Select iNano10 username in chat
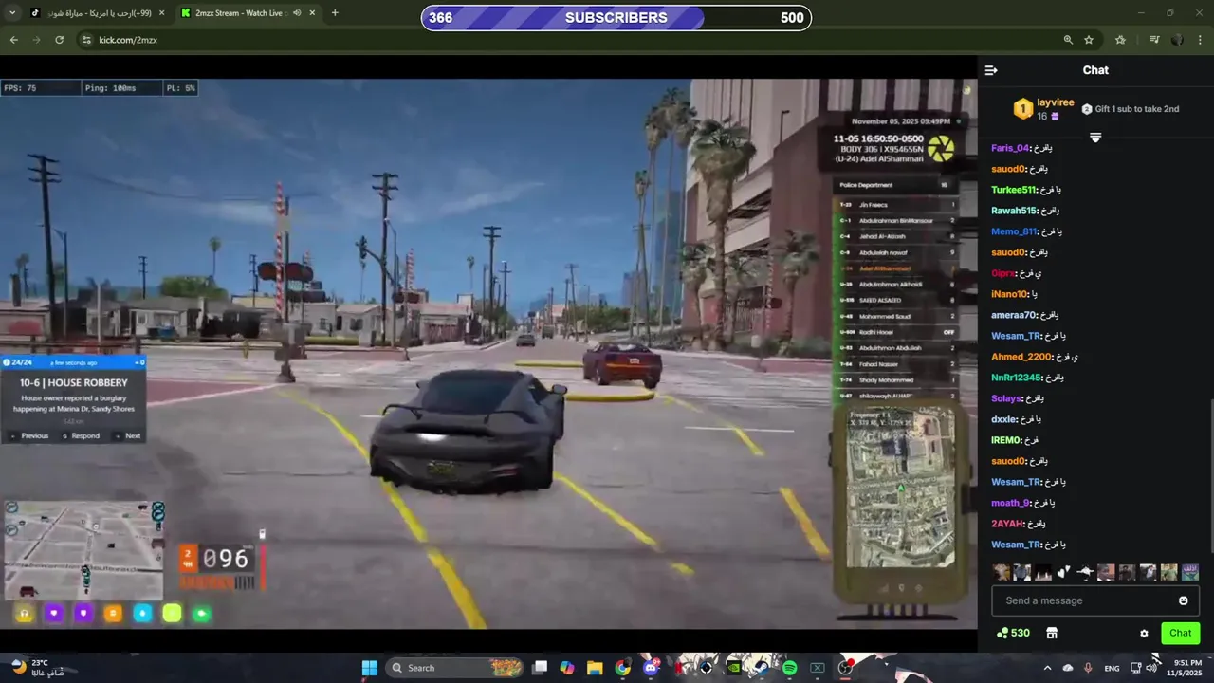The image size is (1214, 683). pyautogui.click(x=1009, y=294)
